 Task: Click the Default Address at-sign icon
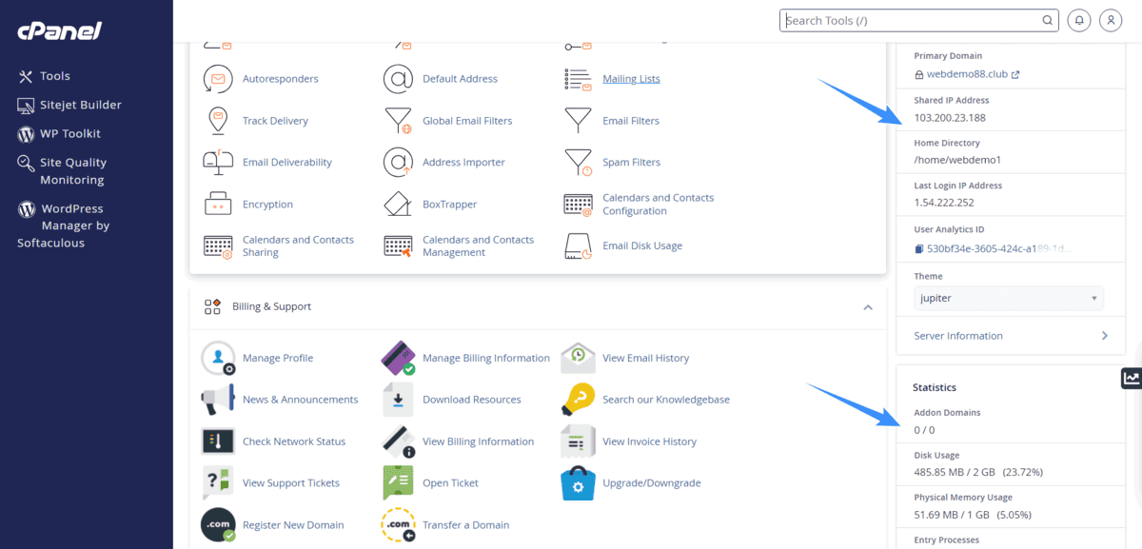[x=398, y=79]
